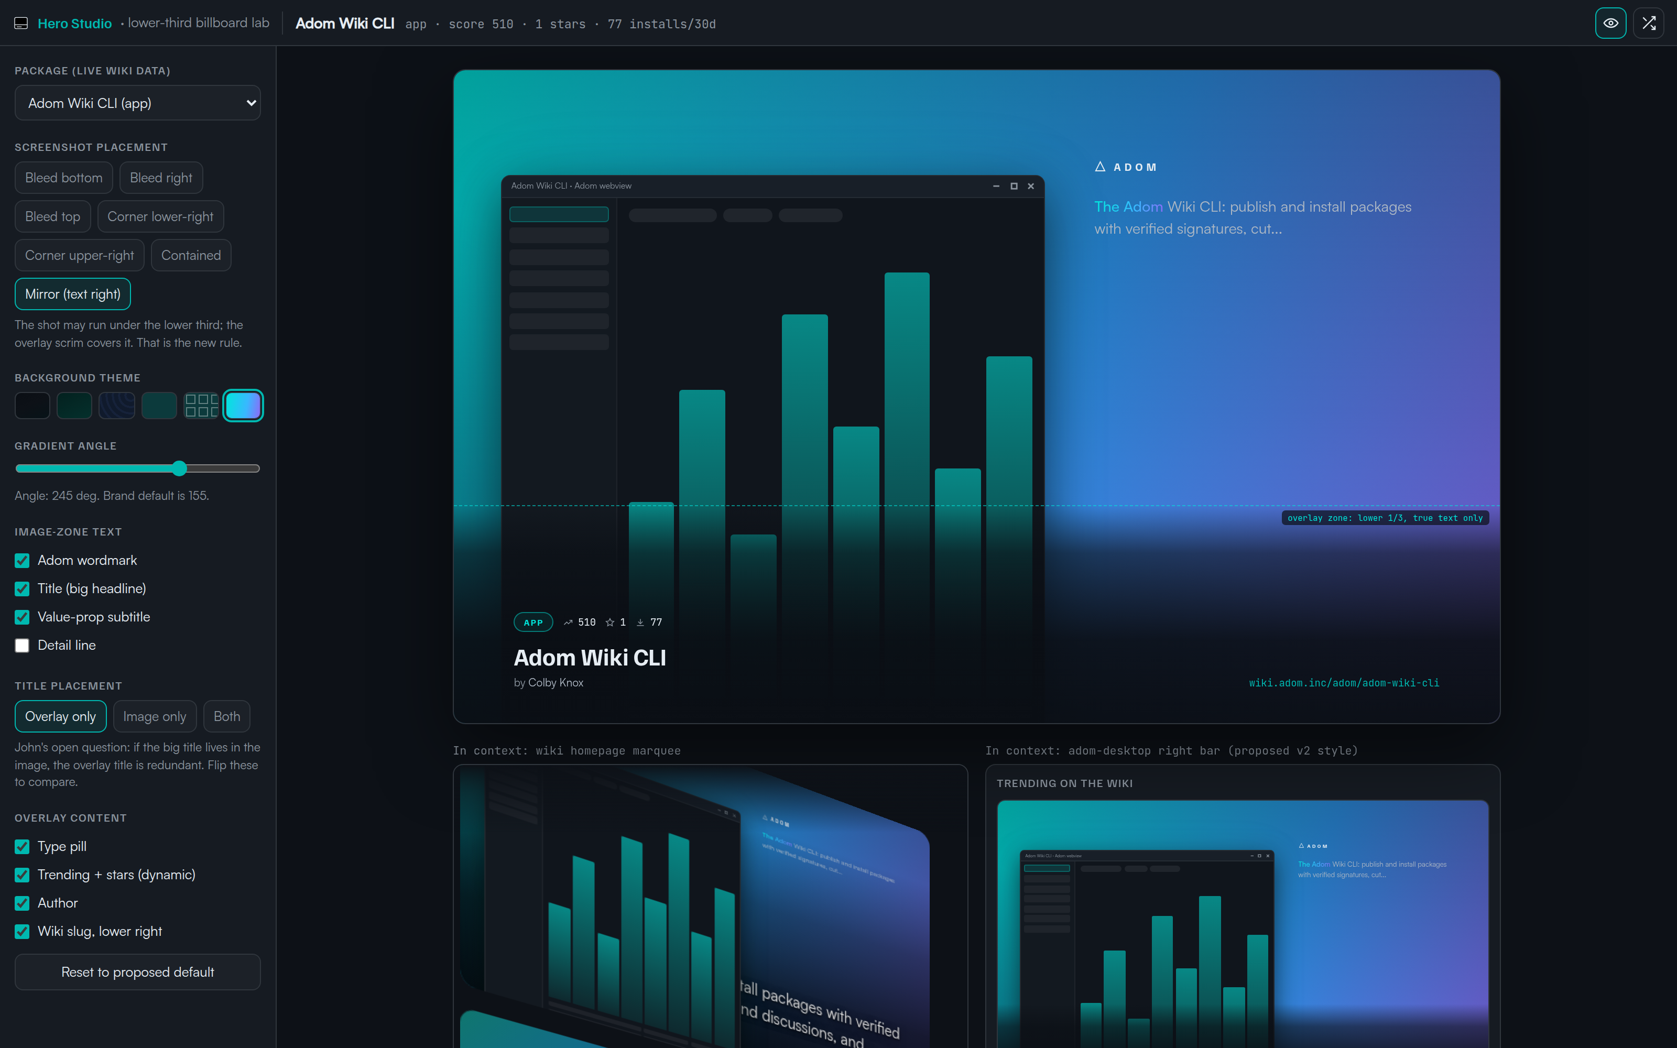1677x1048 pixels.
Task: Uncheck the Author checkbox
Action: 22,904
